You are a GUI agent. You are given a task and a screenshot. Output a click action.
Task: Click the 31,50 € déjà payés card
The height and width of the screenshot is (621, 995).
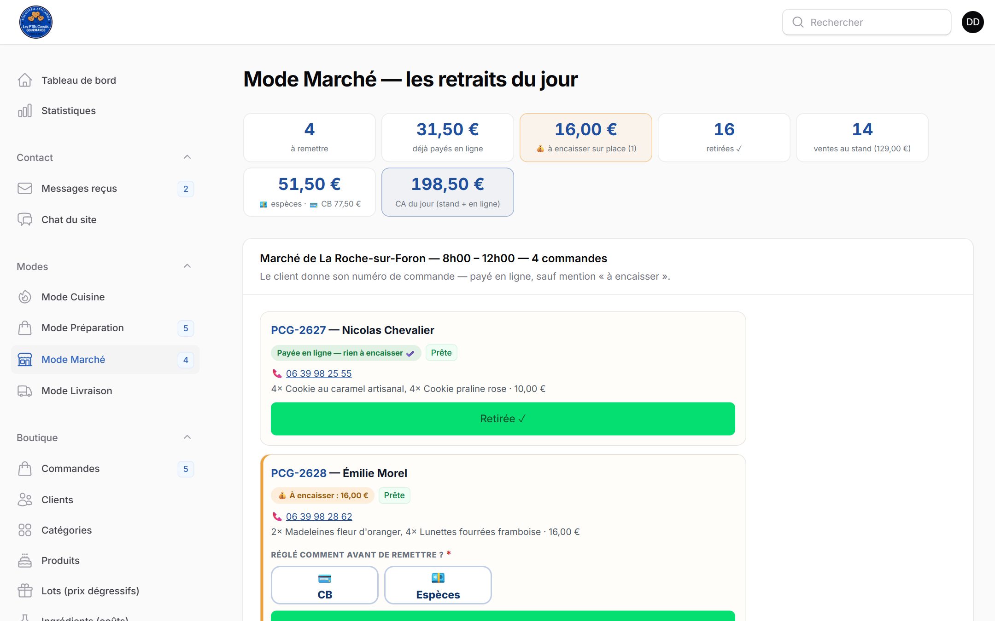448,138
